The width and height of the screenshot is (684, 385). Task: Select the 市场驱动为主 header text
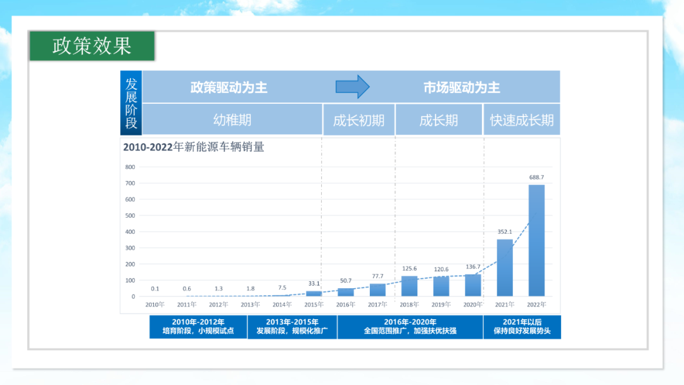(462, 87)
